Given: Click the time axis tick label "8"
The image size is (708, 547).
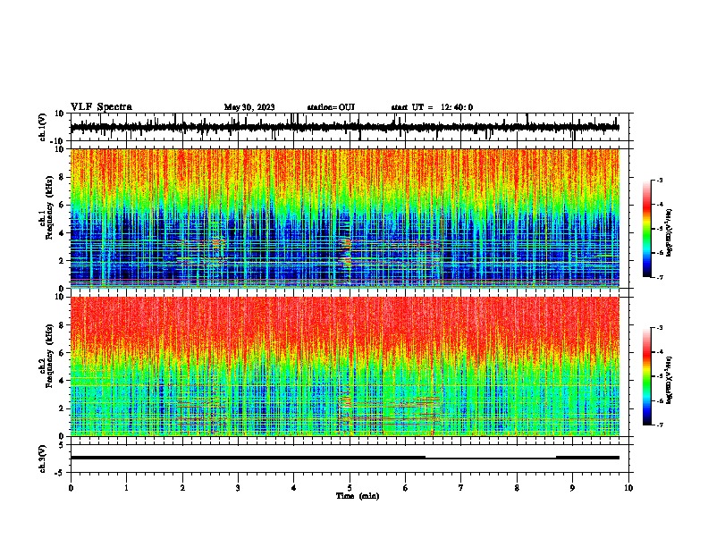Looking at the screenshot, I should coord(517,488).
